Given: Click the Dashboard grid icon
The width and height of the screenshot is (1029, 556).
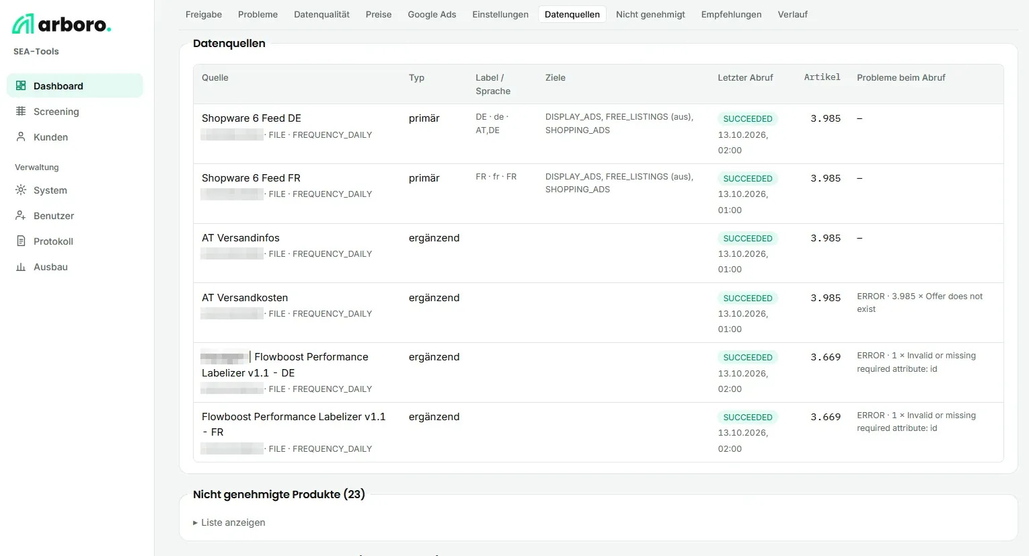Looking at the screenshot, I should [x=21, y=85].
